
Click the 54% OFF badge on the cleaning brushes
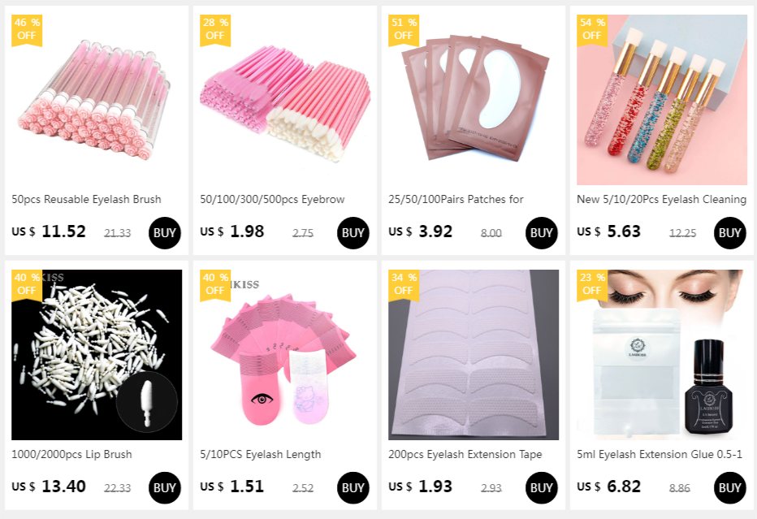pos(592,30)
